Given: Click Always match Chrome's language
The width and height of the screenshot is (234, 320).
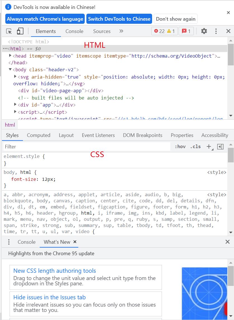Looking at the screenshot, I should pos(45,19).
